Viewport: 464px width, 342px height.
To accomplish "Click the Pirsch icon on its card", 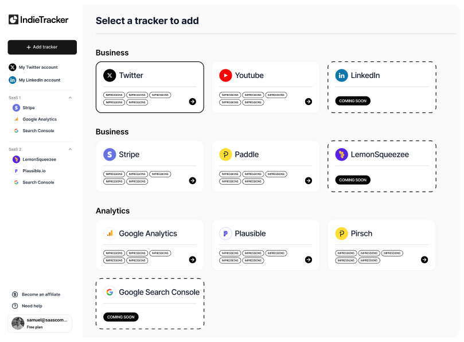I will 342,233.
